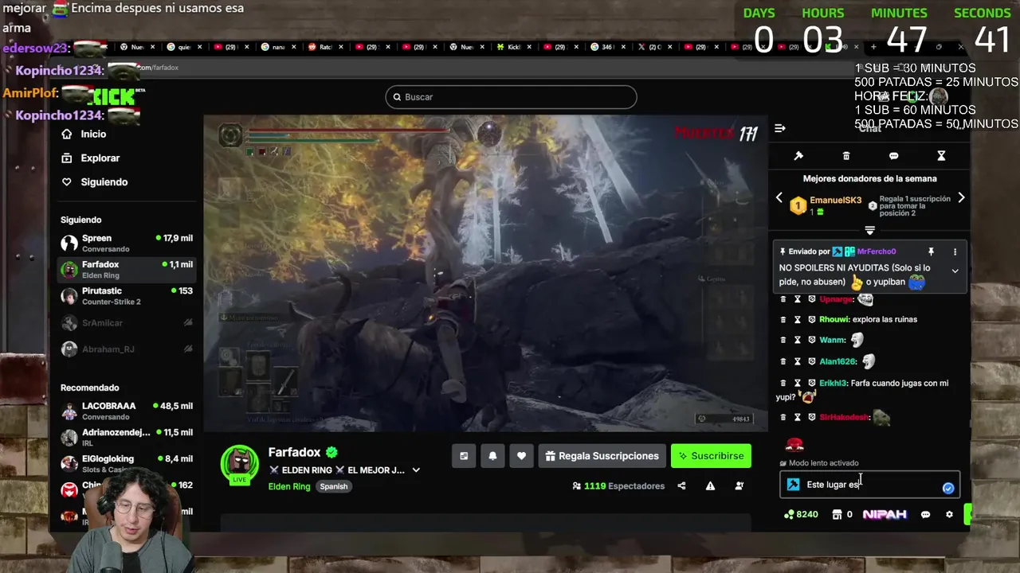
Task: Delete Erikhl3's message with trash icon
Action: (x=783, y=383)
